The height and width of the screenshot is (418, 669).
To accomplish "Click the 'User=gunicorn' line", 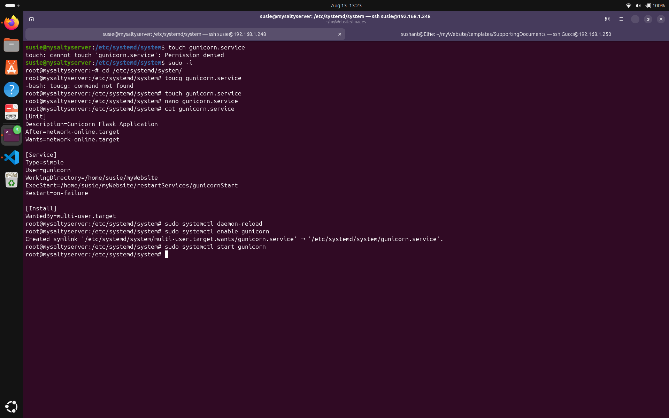I will pyautogui.click(x=48, y=170).
